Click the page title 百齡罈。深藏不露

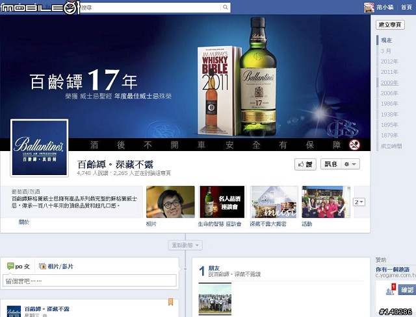(x=115, y=164)
